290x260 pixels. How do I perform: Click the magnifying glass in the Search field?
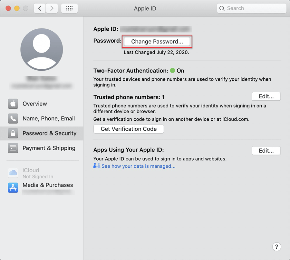(x=222, y=8)
